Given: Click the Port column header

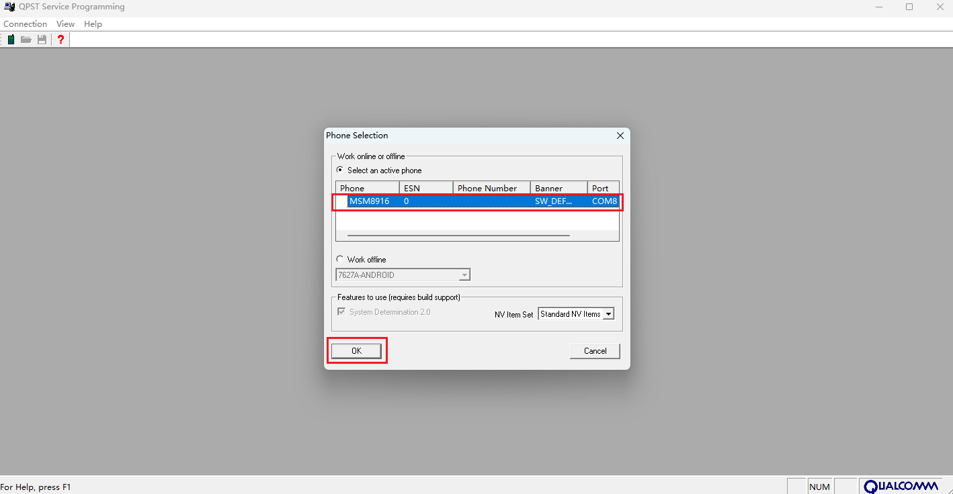Looking at the screenshot, I should [602, 189].
